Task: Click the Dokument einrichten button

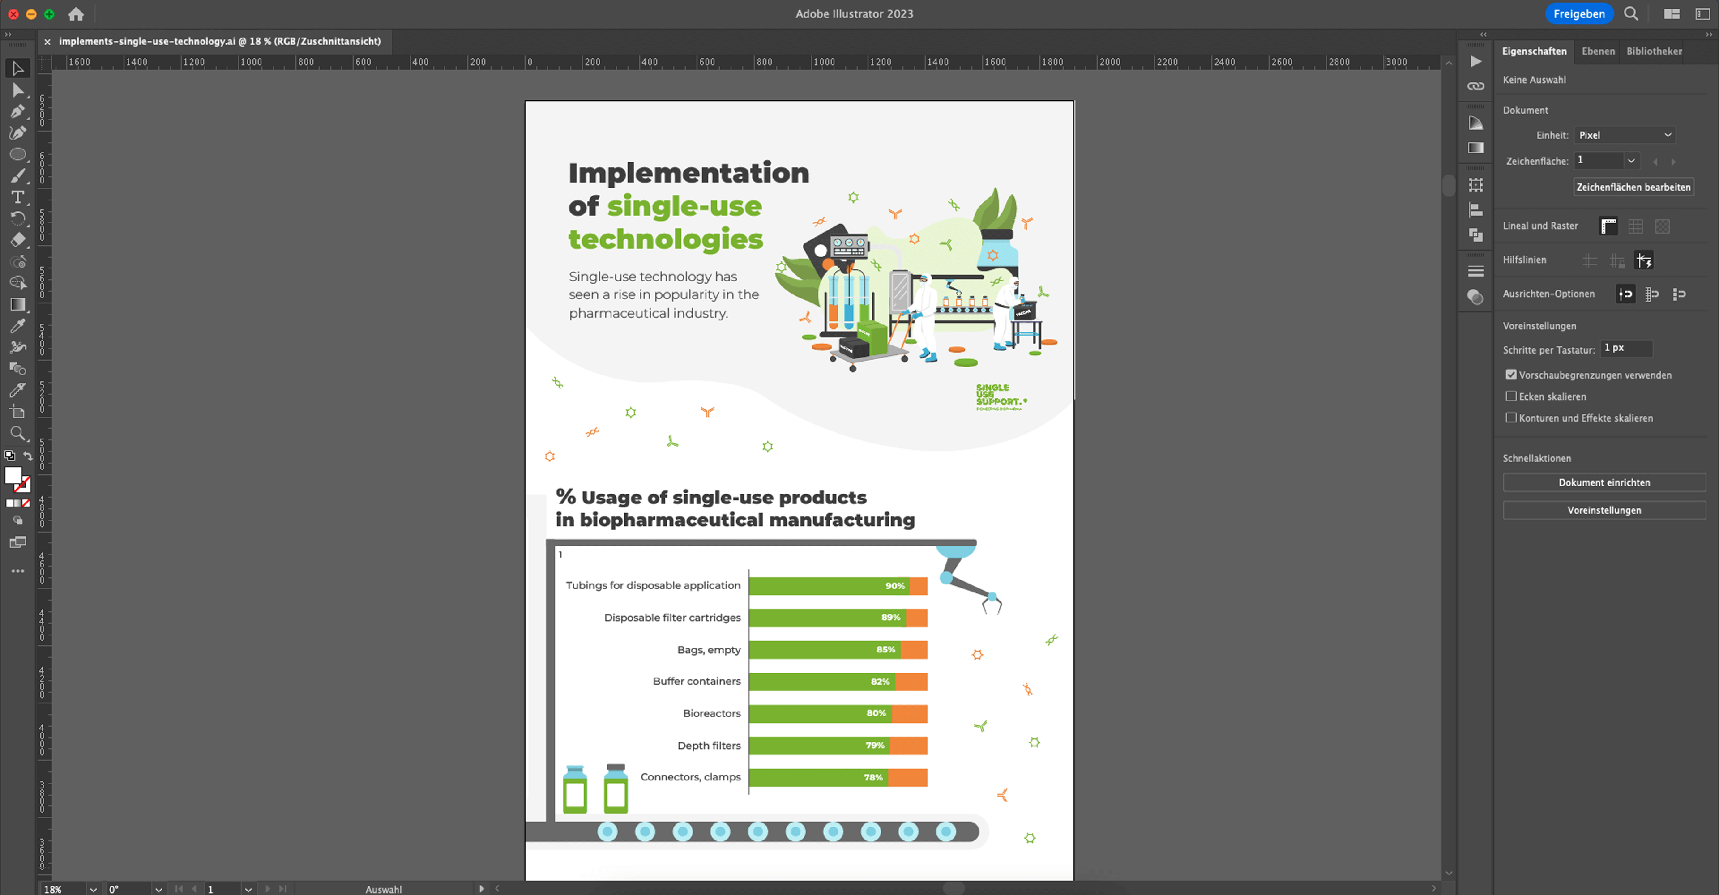Action: pyautogui.click(x=1604, y=482)
